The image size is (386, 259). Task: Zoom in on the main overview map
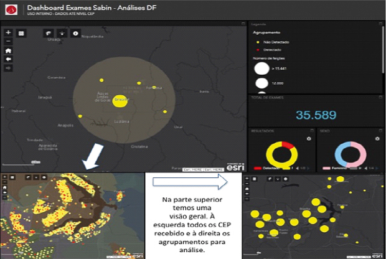pyautogui.click(x=8, y=32)
